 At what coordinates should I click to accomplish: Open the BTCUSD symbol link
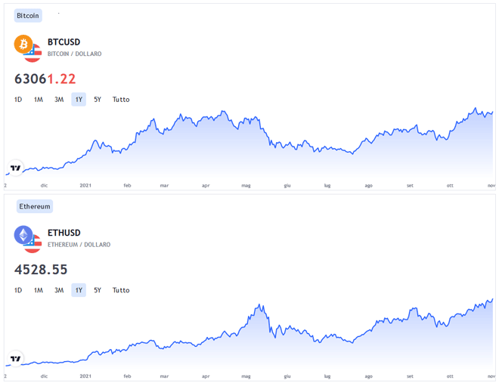click(x=64, y=42)
